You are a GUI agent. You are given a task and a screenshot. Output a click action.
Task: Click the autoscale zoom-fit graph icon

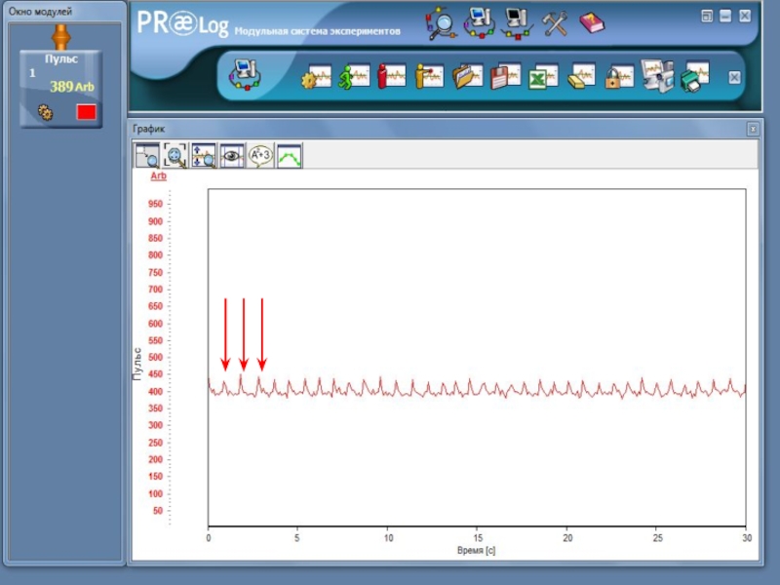[175, 155]
